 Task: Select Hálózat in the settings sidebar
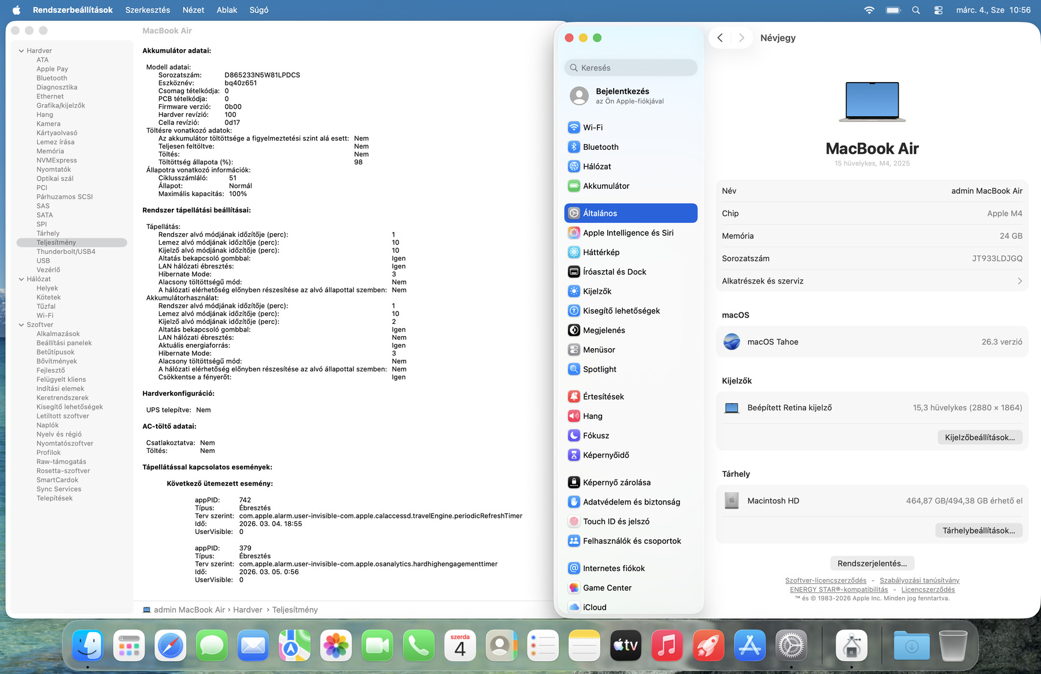pyautogui.click(x=630, y=167)
